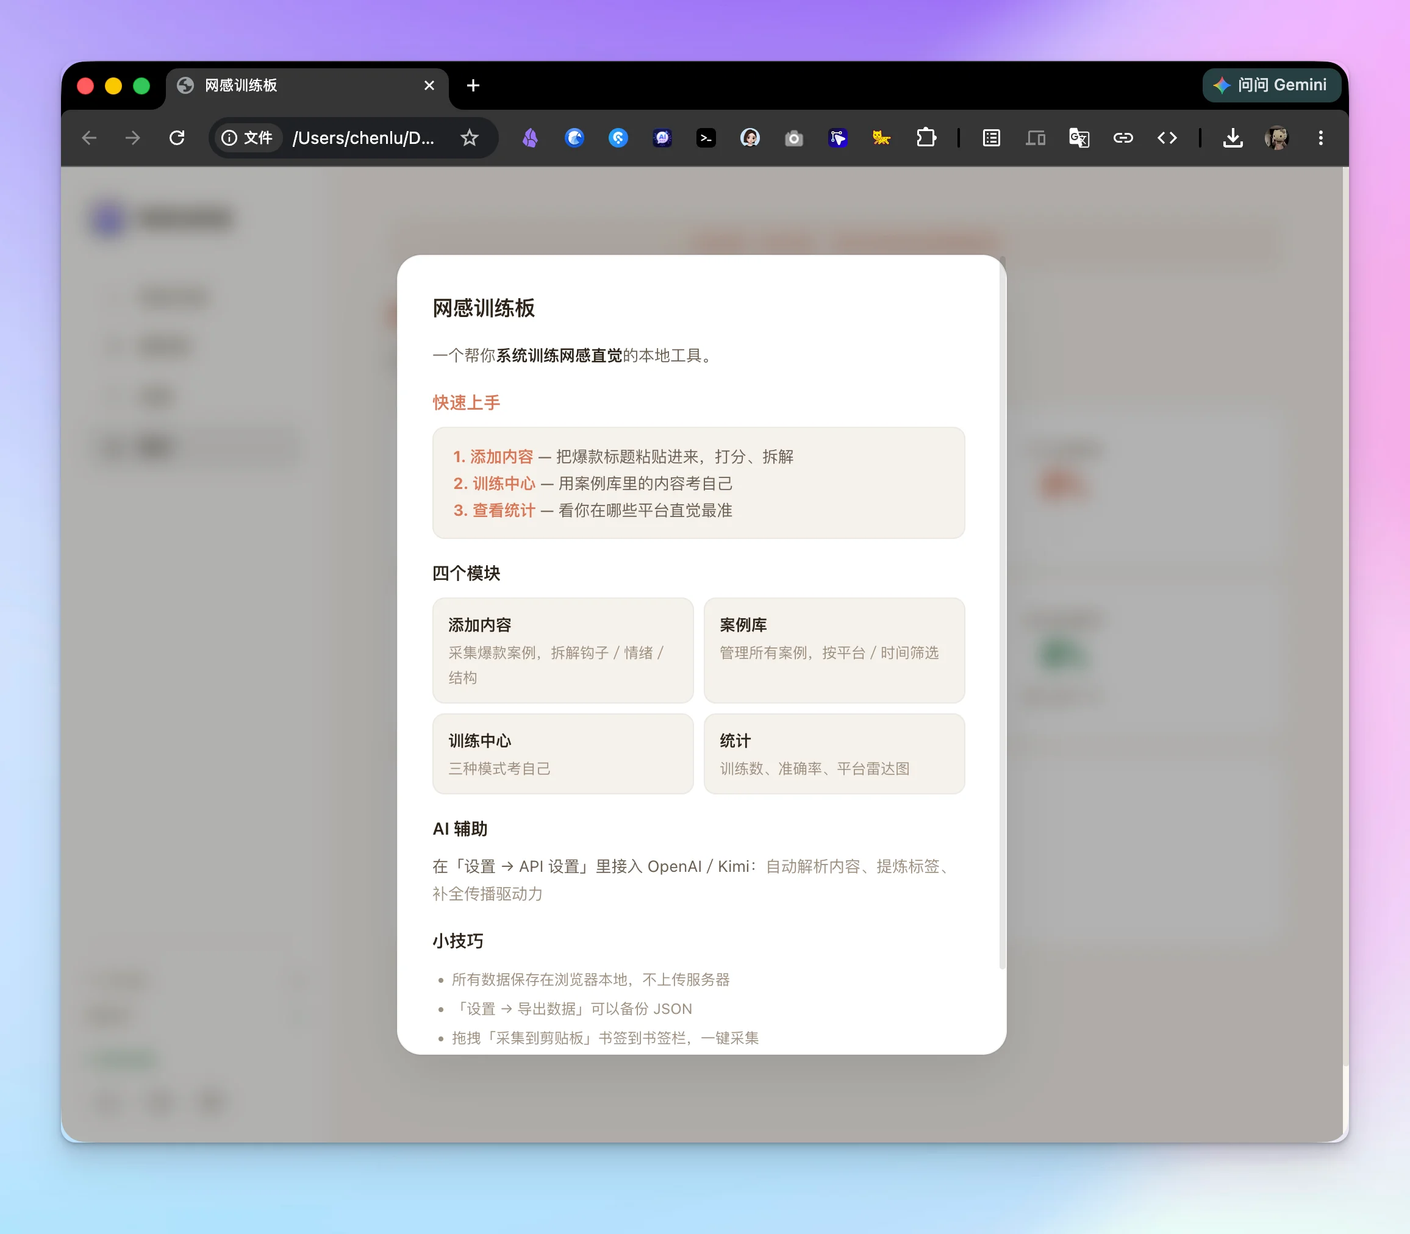Click the browser back arrow

90,138
